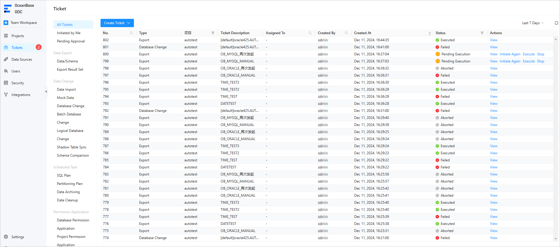
Task: Select Shadow Table Sync ticket type
Action: click(x=72, y=147)
